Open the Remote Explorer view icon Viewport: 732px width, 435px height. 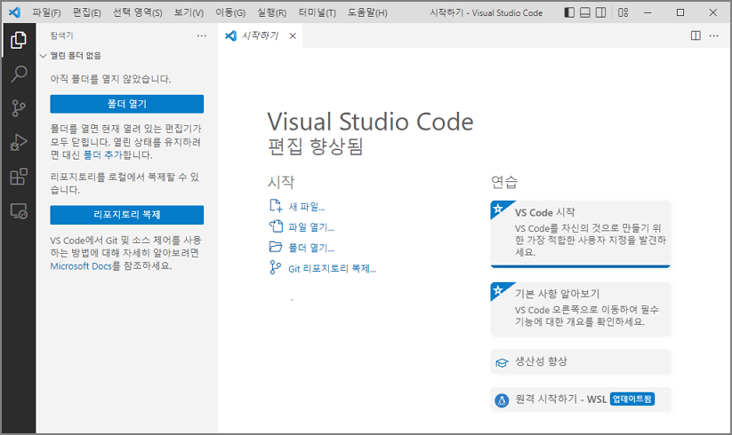(x=19, y=211)
